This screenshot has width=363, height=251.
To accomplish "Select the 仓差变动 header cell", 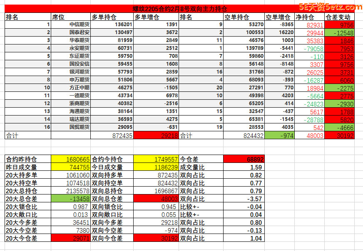I will click(339, 17).
